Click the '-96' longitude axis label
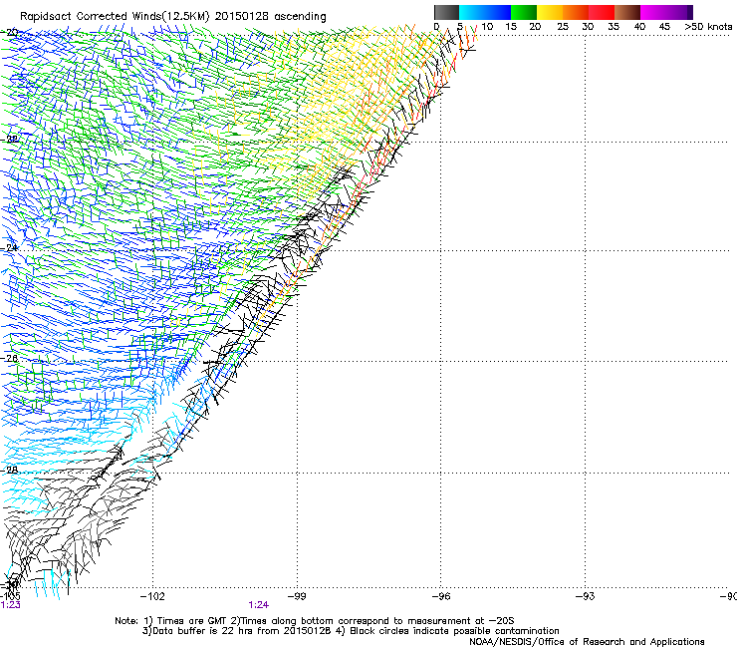 441,597
